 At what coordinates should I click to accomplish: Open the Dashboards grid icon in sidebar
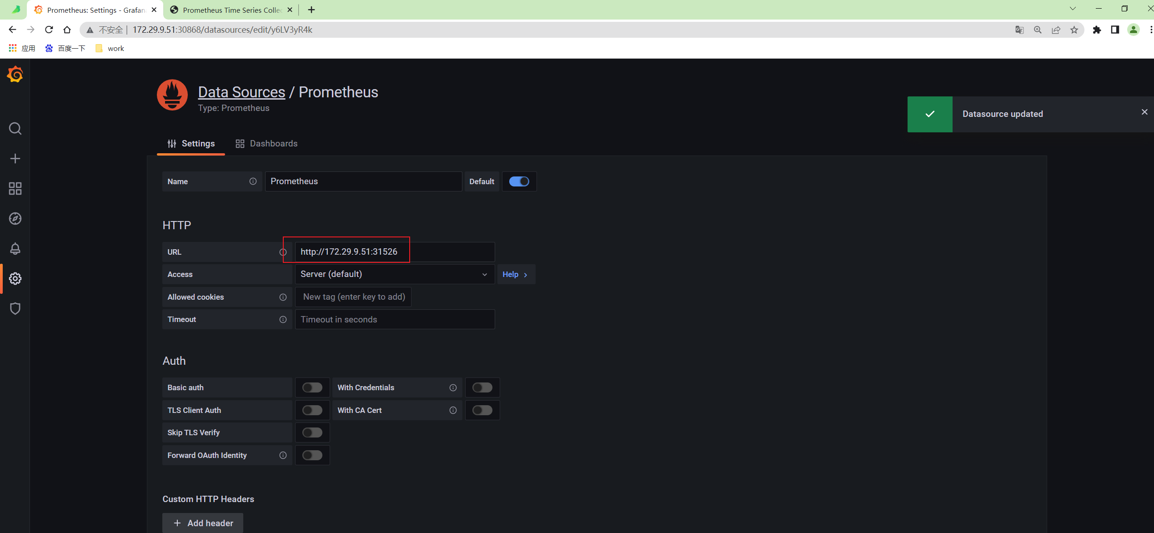15,189
